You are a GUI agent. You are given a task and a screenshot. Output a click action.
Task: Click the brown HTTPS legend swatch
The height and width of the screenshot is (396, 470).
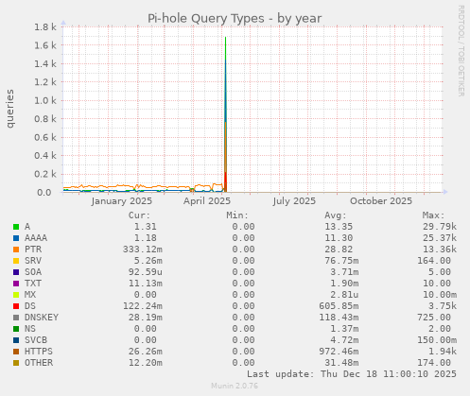(16, 352)
